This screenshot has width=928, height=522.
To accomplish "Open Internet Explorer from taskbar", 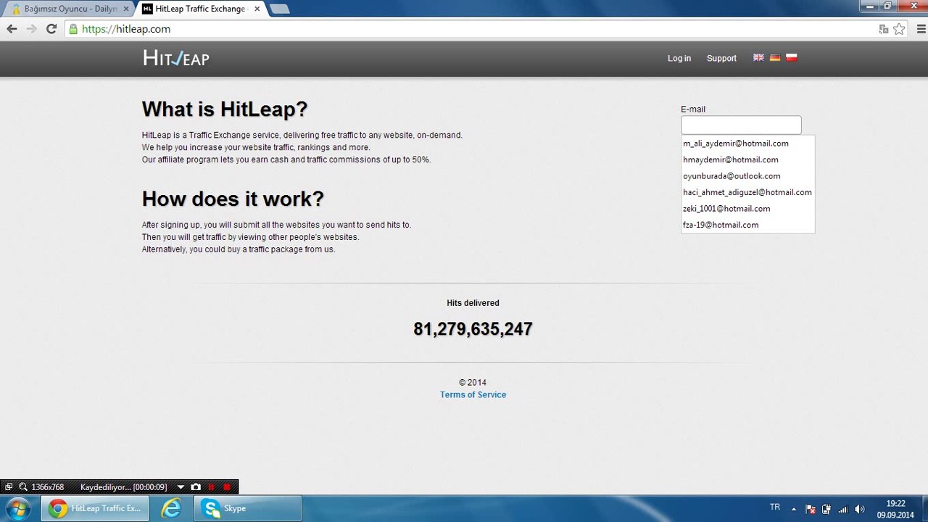I will (x=171, y=508).
